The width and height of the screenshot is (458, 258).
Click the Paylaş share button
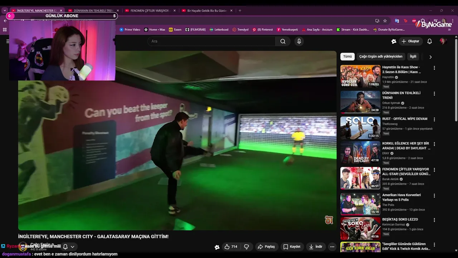(x=267, y=247)
